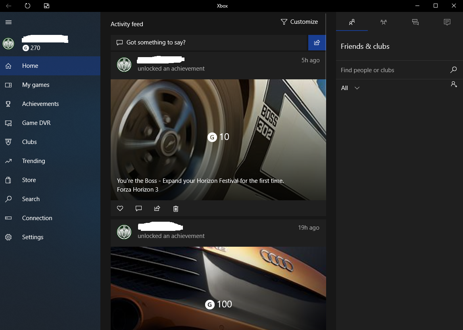463x330 pixels.
Task: Navigate to Clubs
Action: tap(50, 142)
